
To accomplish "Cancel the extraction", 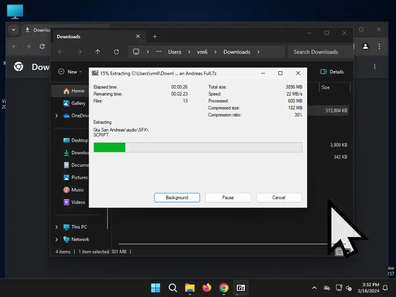I will [279, 198].
